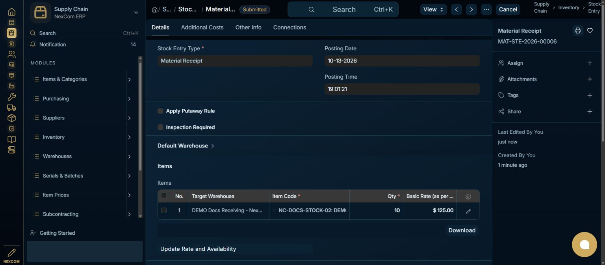This screenshot has height=265, width=605.
Task: Add a tag with plus icon
Action: pos(590,95)
